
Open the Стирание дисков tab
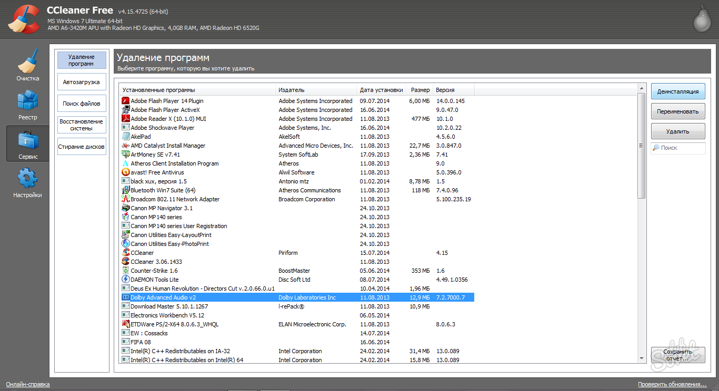click(x=82, y=147)
